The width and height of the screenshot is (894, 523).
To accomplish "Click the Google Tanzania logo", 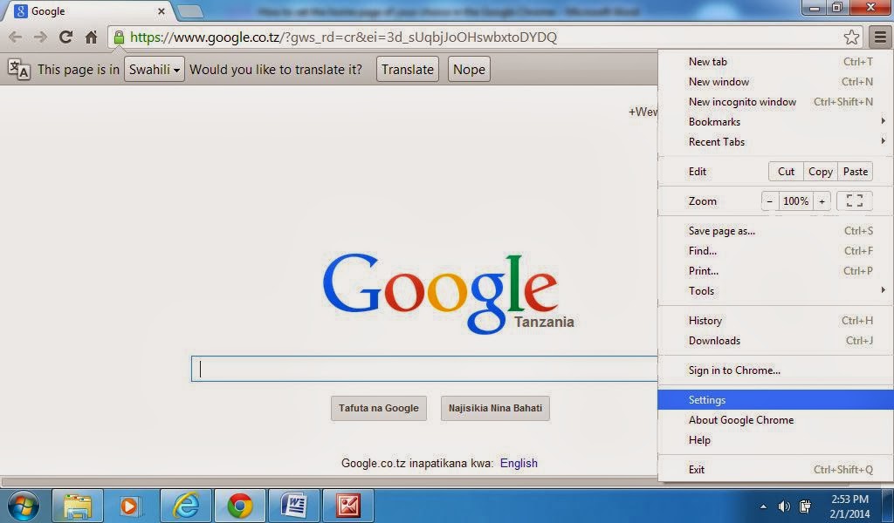I will 449,293.
